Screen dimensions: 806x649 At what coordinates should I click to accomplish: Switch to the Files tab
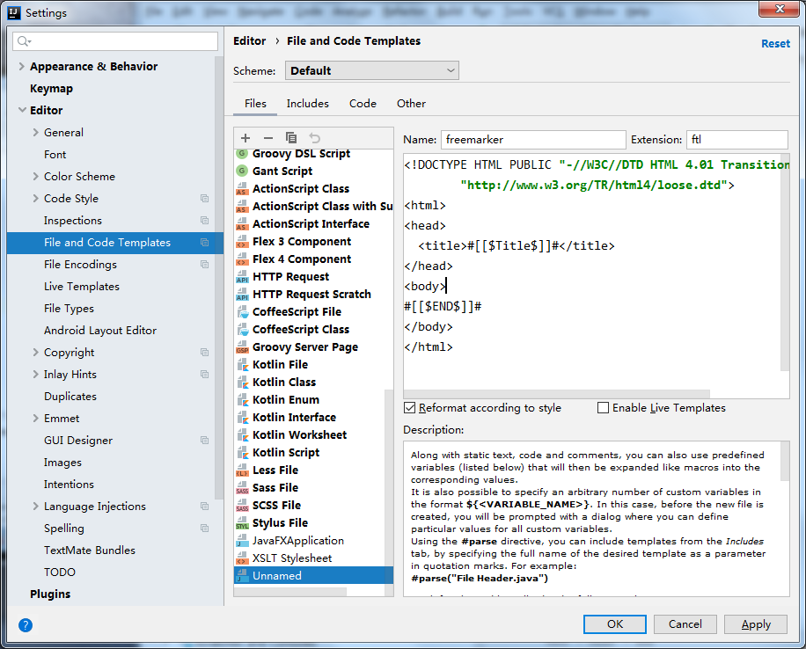tap(255, 103)
